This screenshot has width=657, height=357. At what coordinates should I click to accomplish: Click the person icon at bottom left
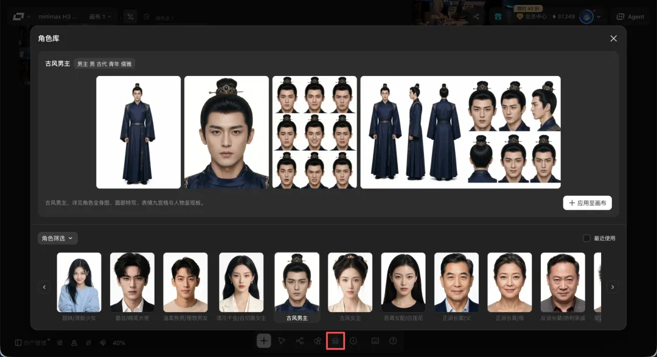click(x=74, y=342)
